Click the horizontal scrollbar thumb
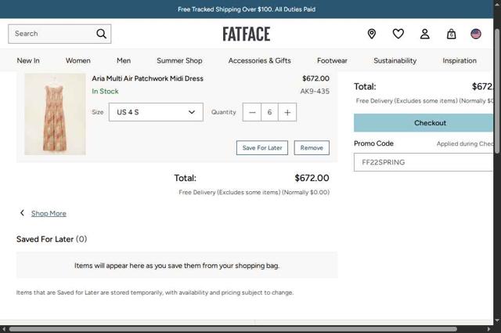501x333 pixels. [233, 329]
